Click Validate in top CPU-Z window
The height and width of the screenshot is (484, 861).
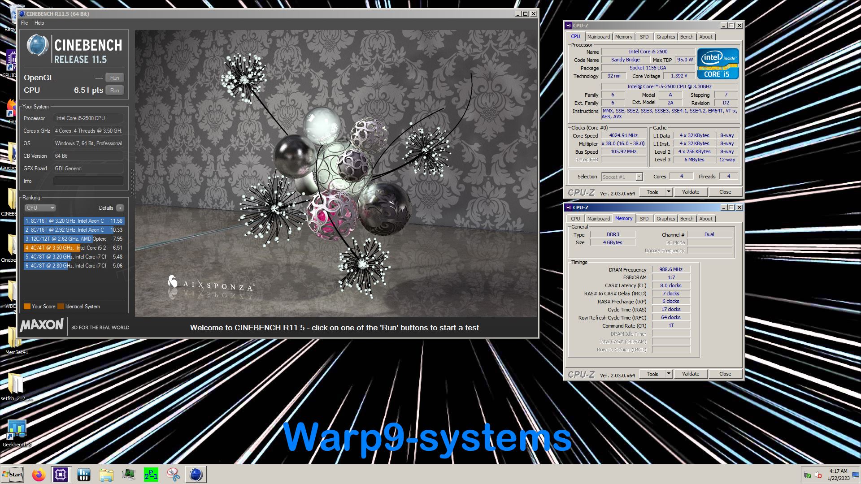tap(691, 192)
